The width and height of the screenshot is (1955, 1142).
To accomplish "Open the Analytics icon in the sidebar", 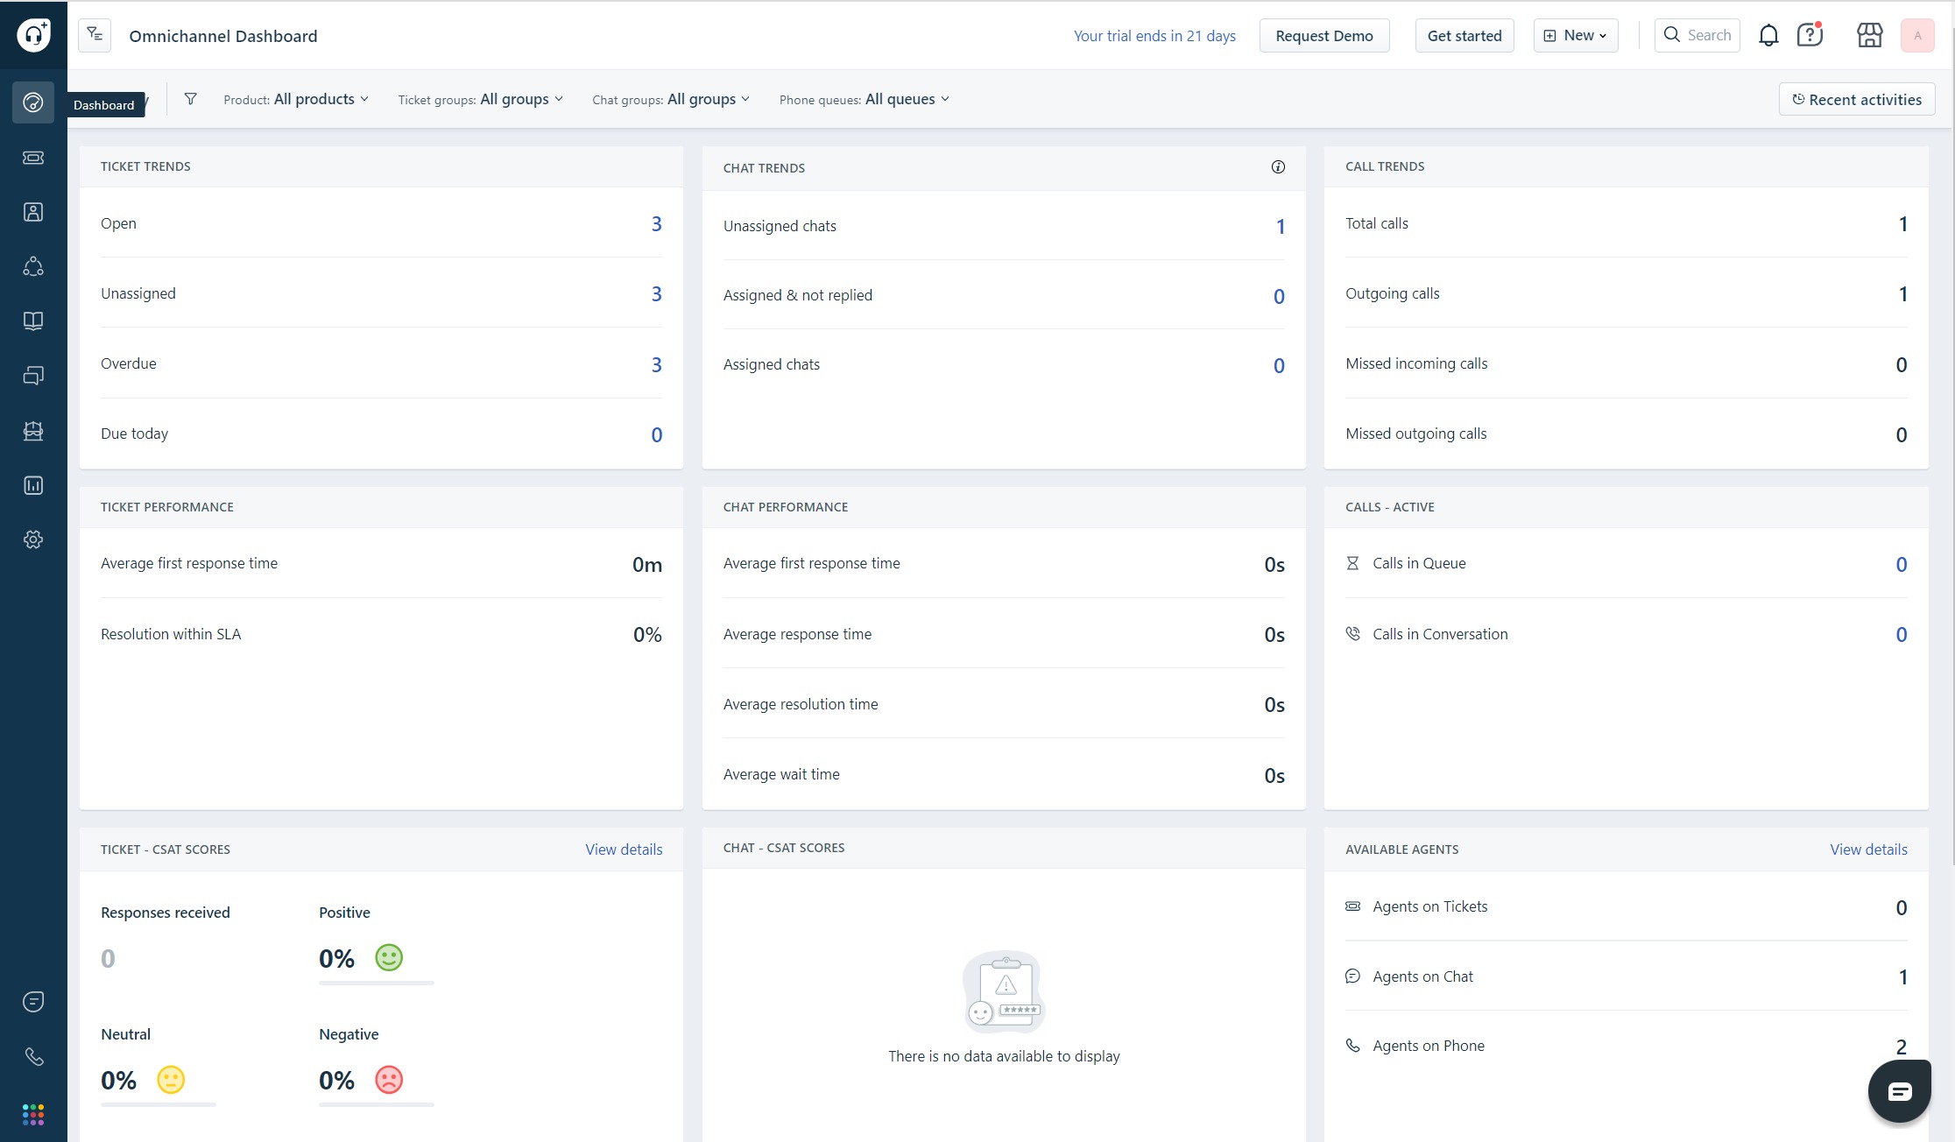I will 33,484.
